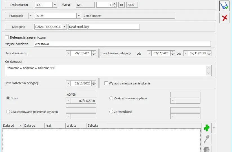Increment Data rozliczenia delegacji spinner up
The width and height of the screenshot is (232, 152).
pyautogui.click(x=94, y=82)
